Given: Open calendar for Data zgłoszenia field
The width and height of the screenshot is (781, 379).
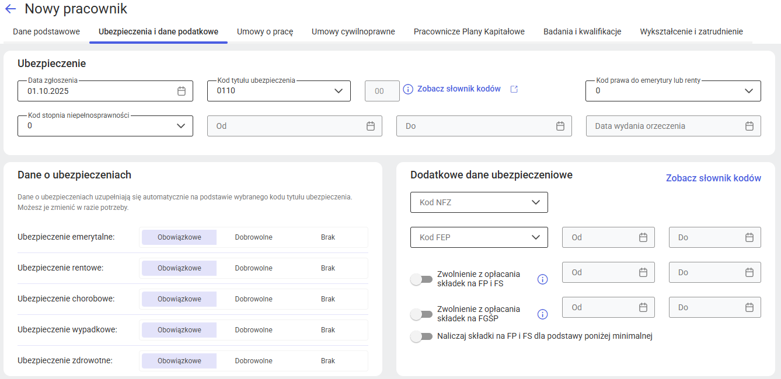Looking at the screenshot, I should [182, 91].
